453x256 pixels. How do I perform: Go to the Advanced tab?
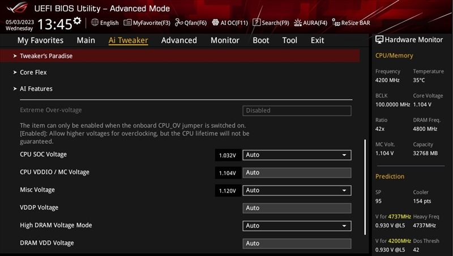coord(179,40)
